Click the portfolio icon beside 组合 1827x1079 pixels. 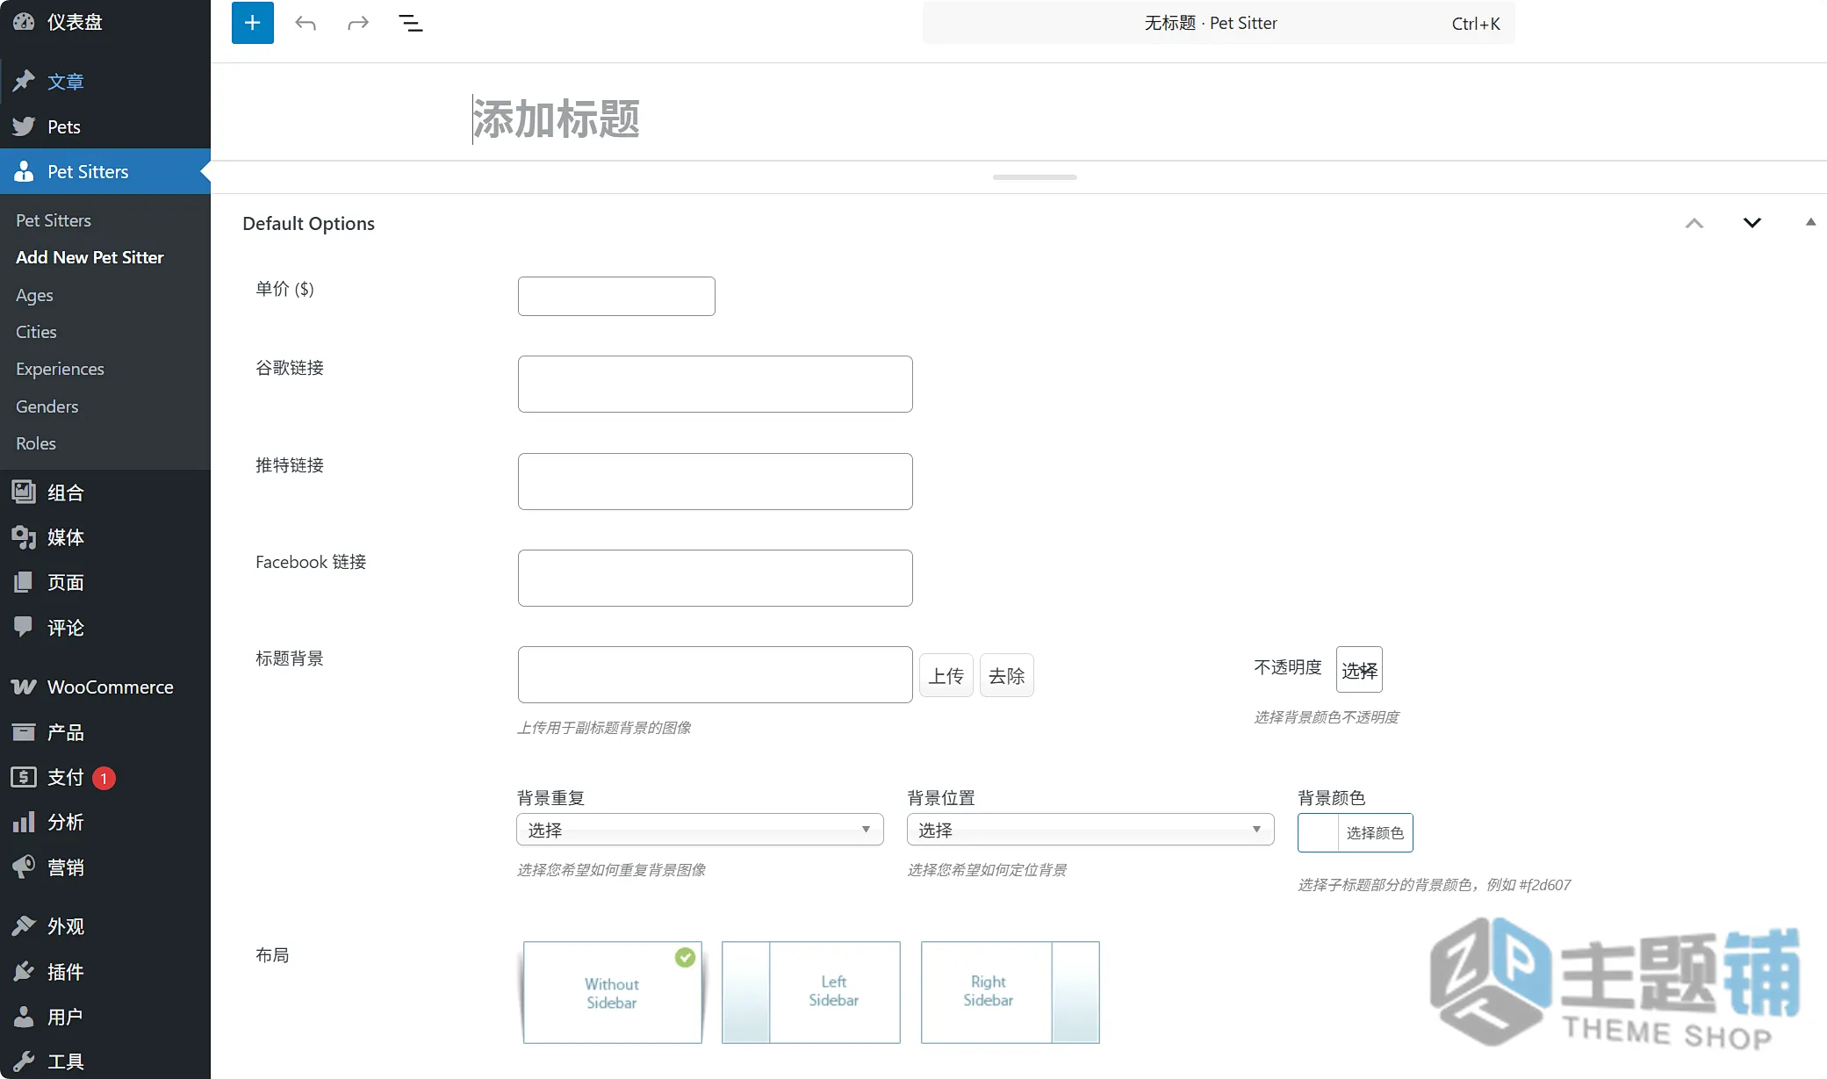24,492
